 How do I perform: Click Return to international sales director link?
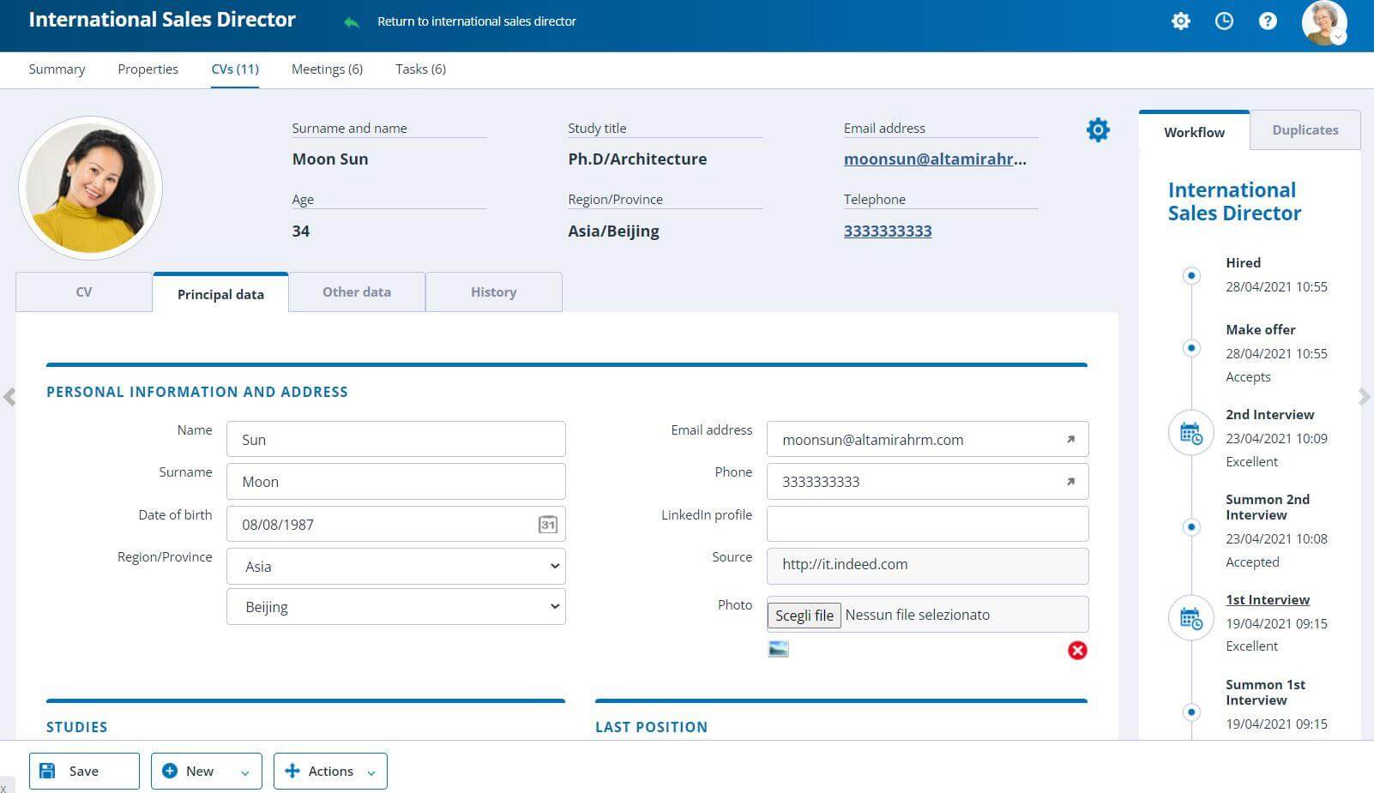click(x=477, y=21)
